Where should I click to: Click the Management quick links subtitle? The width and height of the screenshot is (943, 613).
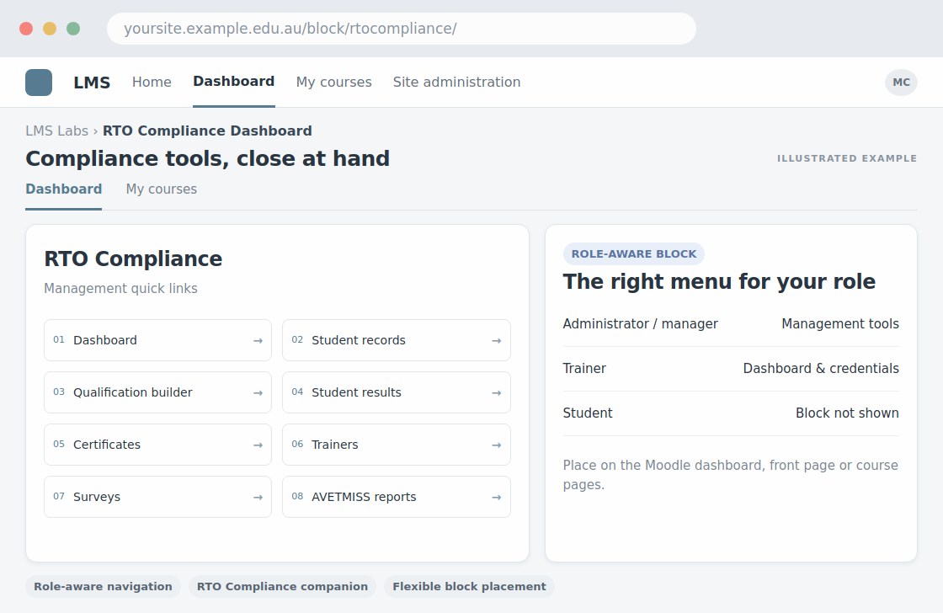[x=120, y=289]
